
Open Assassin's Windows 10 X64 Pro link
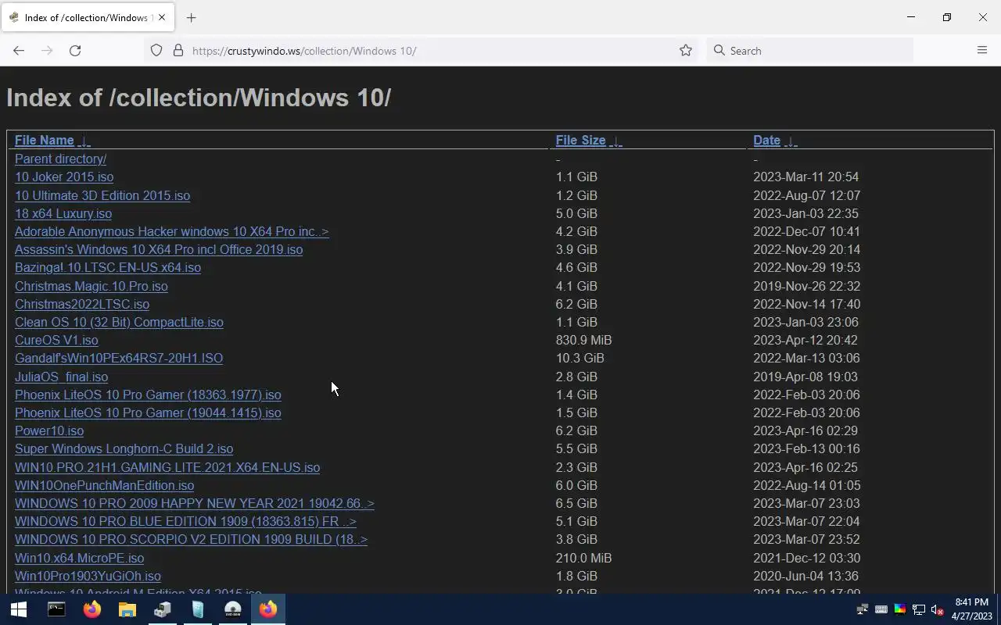[x=159, y=249]
